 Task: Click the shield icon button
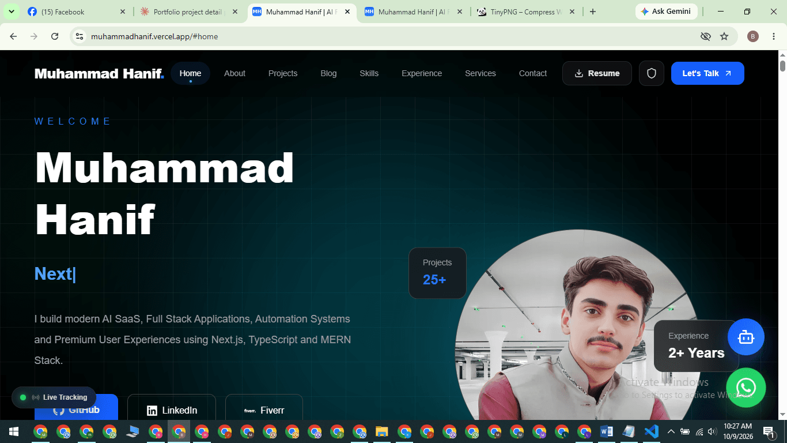pos(652,73)
